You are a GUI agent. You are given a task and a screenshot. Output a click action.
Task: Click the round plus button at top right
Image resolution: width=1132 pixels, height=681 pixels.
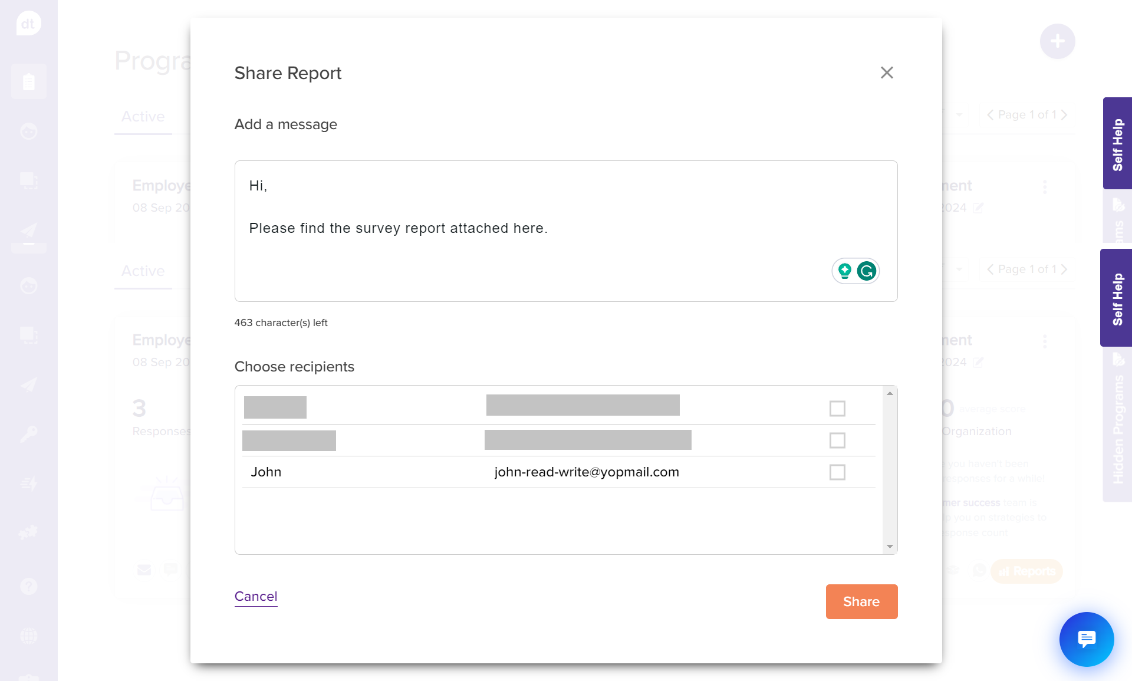1057,41
